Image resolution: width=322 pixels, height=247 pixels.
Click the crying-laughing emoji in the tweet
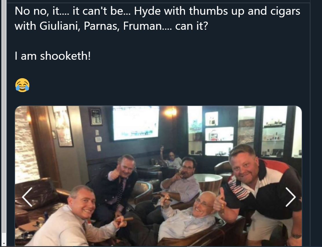22,85
